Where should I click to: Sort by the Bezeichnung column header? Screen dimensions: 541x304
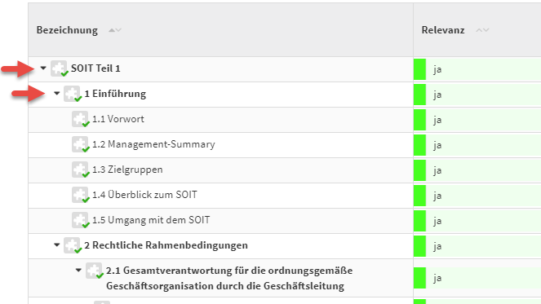click(67, 30)
